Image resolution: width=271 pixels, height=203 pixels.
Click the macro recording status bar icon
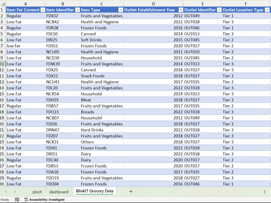click(x=17, y=200)
